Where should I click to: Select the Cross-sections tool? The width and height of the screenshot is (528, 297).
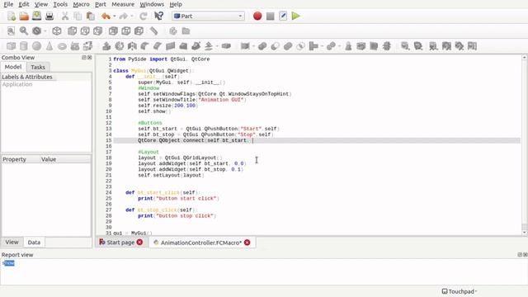pos(387,46)
